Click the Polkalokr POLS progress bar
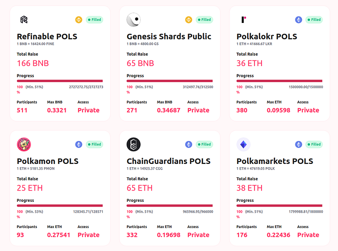The height and width of the screenshot is (251, 338). 279,81
